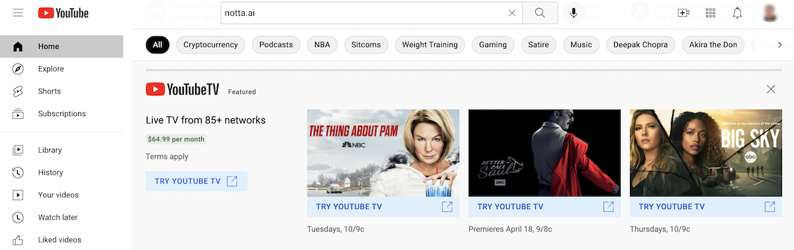Try YouTube TV under Big Sky
This screenshot has width=794, height=250.
(706, 206)
